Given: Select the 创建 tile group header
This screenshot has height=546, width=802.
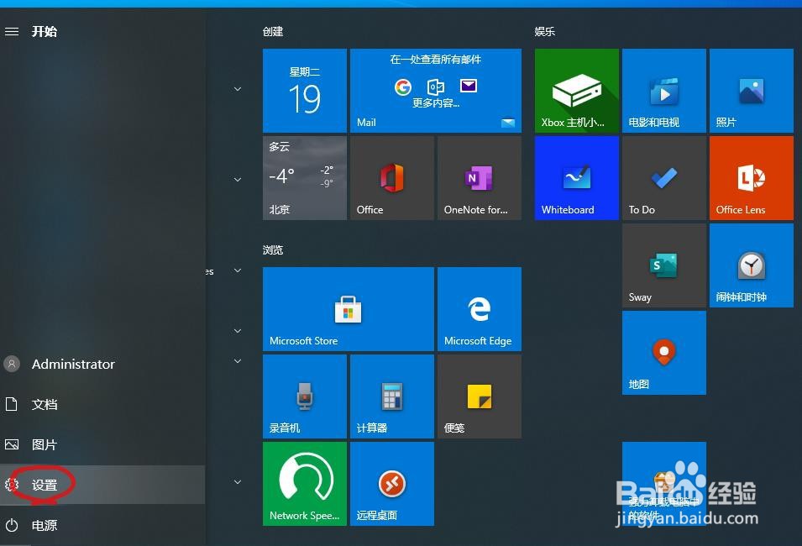Looking at the screenshot, I should (273, 32).
